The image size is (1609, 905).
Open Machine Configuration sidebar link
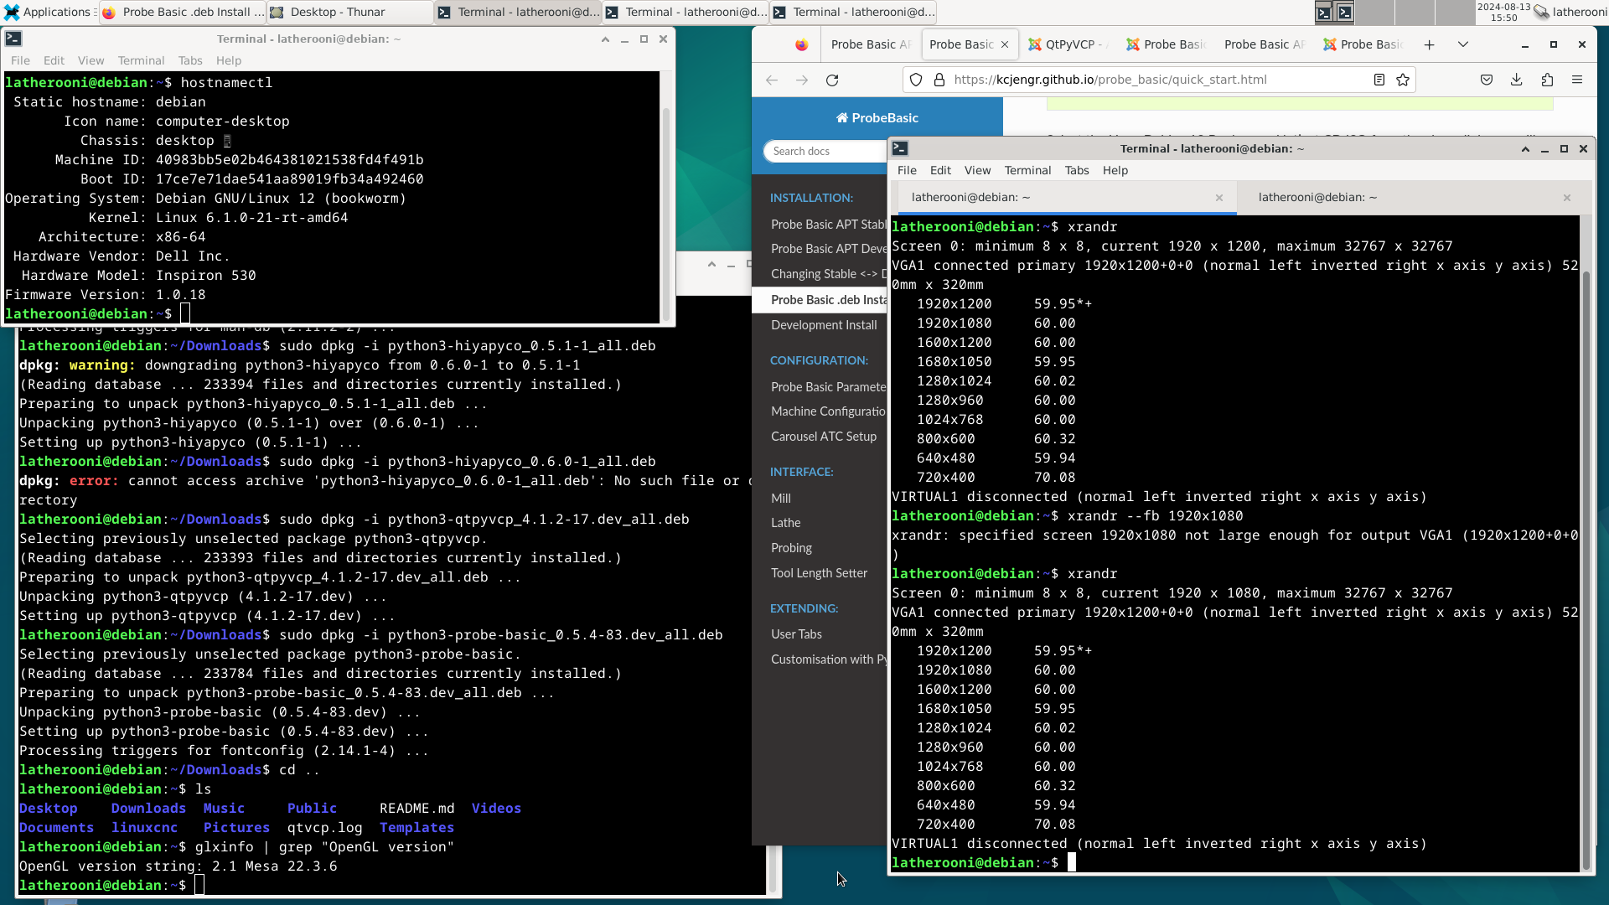coord(828,411)
